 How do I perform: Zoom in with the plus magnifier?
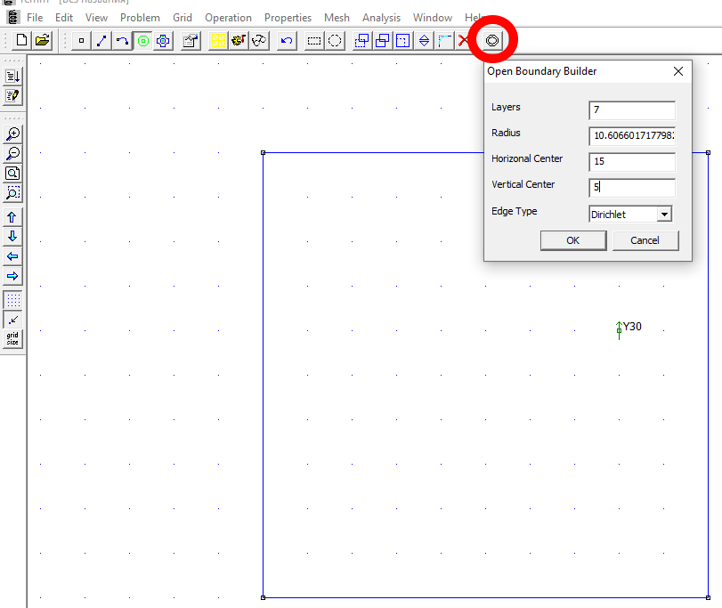12,134
